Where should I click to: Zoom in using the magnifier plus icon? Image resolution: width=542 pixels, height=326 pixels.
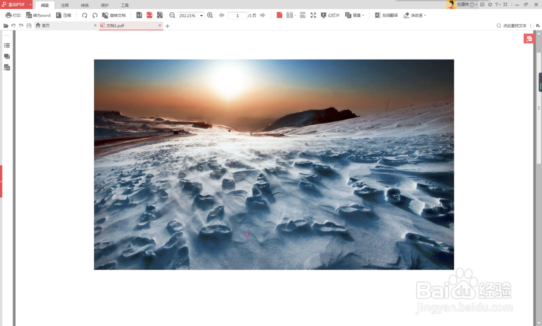(211, 15)
